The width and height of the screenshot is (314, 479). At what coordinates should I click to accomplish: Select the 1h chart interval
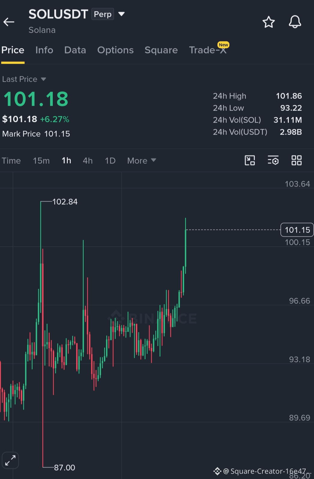(x=67, y=161)
